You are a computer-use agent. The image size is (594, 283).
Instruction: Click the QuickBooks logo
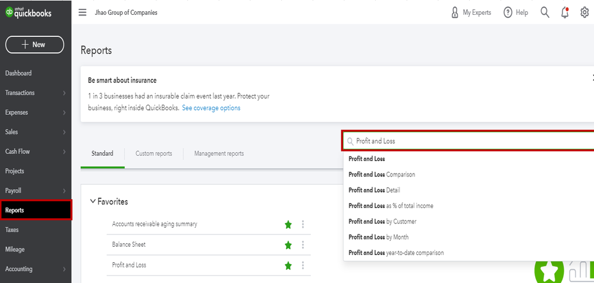(29, 12)
